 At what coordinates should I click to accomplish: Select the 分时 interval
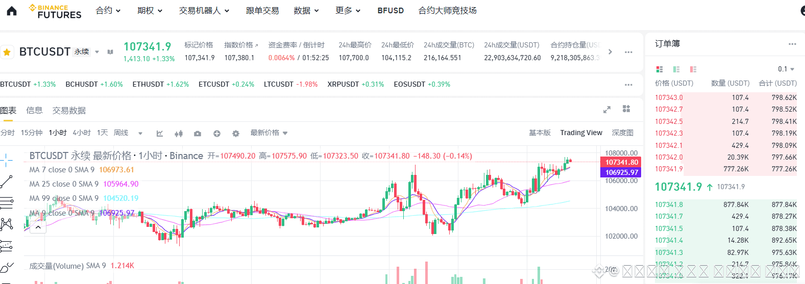coord(8,133)
